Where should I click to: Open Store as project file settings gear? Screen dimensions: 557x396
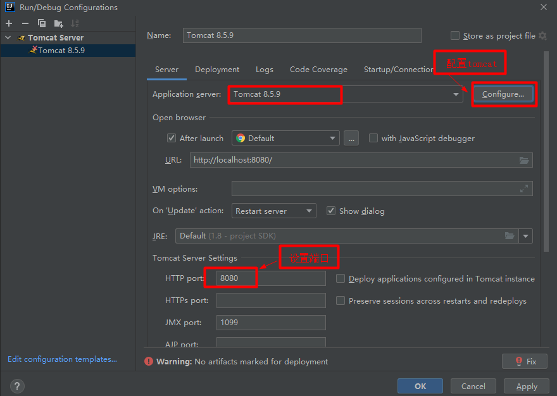click(x=542, y=35)
